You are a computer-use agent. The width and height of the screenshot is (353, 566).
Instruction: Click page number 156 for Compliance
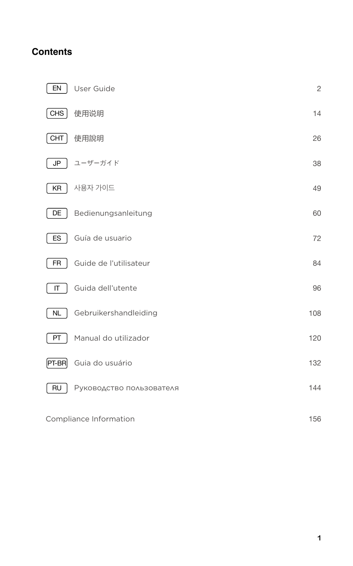click(x=315, y=419)
